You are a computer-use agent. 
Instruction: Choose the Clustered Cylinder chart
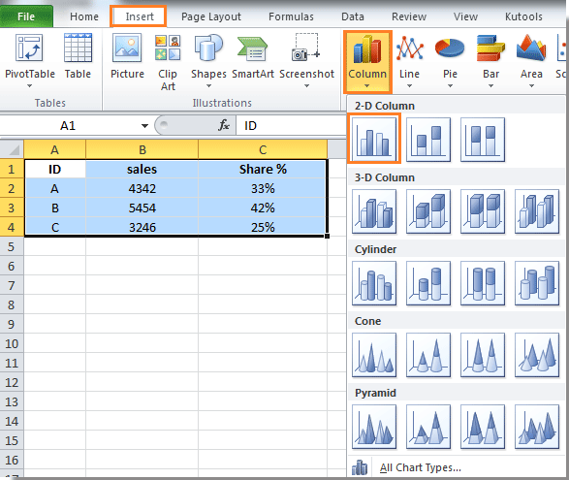(x=374, y=283)
